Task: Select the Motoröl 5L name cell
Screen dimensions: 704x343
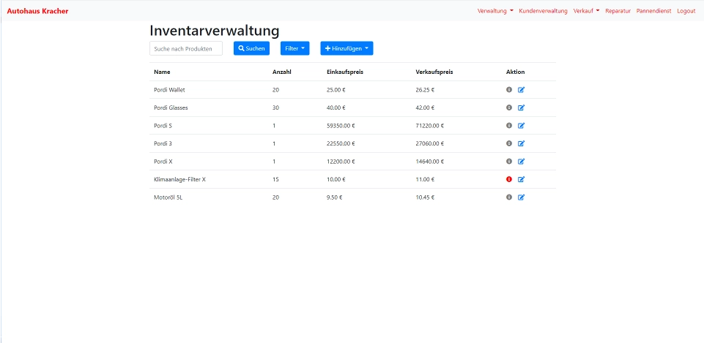Action: point(168,197)
